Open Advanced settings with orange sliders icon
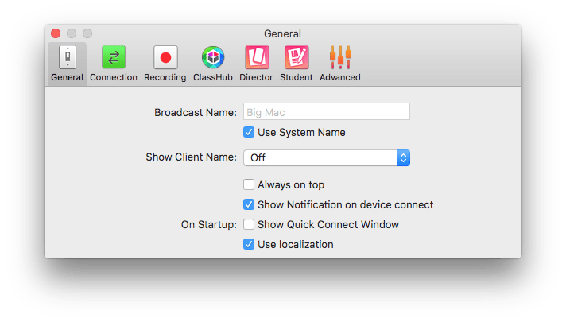Image resolution: width=566 pixels, height=322 pixels. 340,58
